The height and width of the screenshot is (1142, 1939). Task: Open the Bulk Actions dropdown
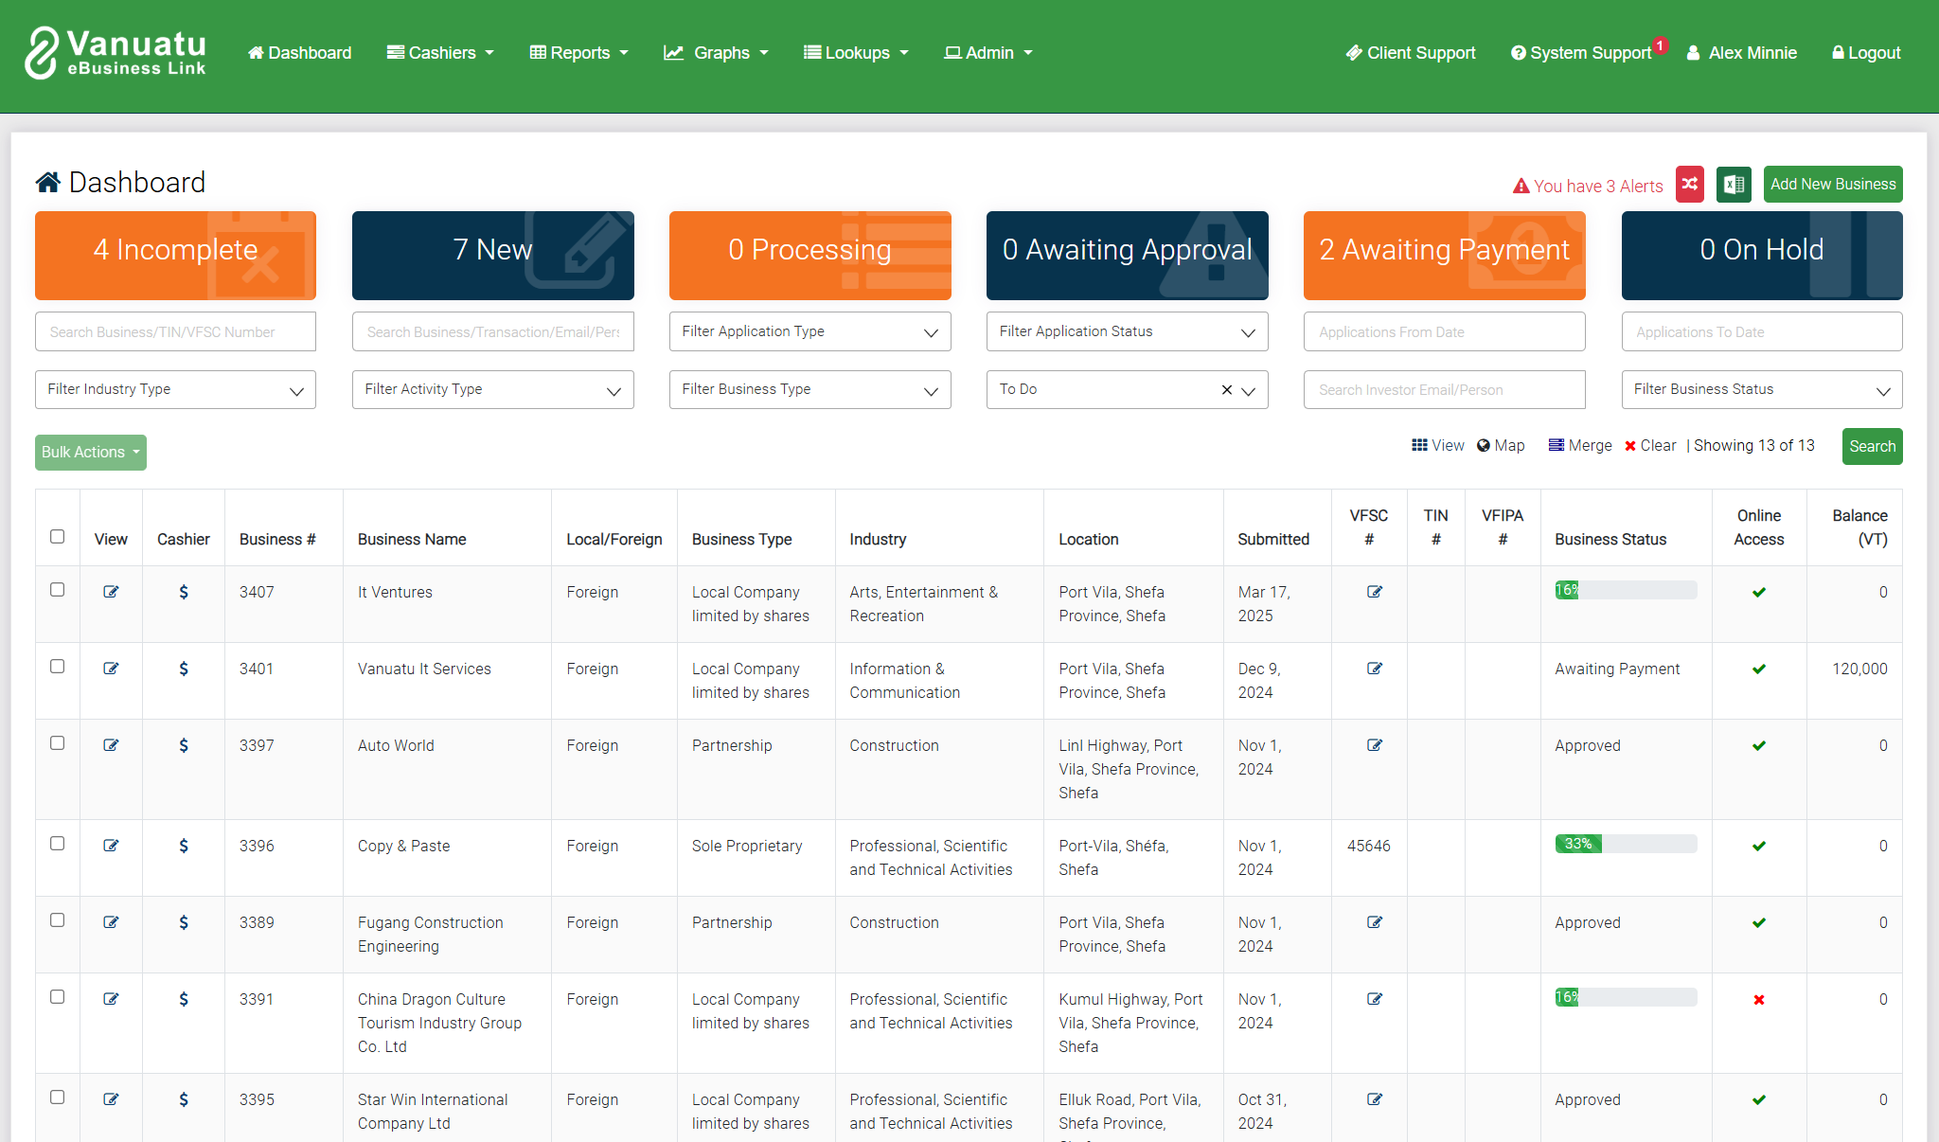(x=91, y=453)
